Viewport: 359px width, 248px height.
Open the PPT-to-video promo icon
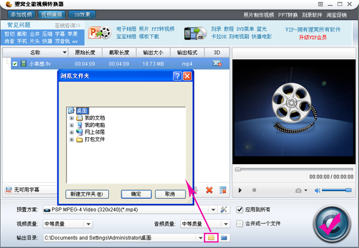coord(100,33)
